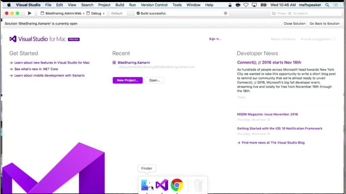Click the toolbar search field
Image resolution: width=346 pixels, height=194 pixels.
click(x=305, y=13)
